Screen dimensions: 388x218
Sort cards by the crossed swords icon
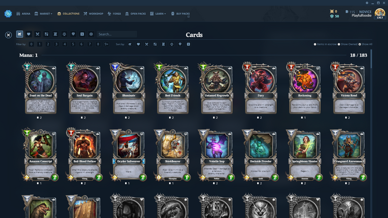point(147,44)
